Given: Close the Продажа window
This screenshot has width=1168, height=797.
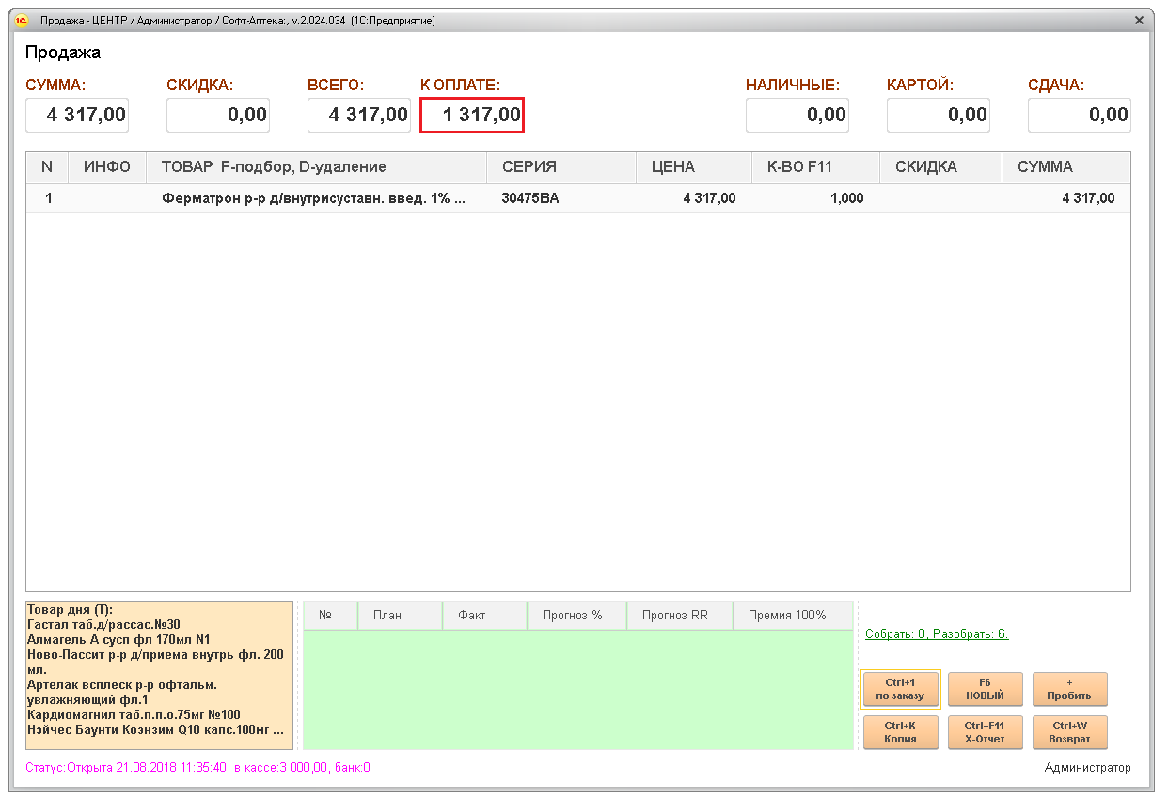Looking at the screenshot, I should [1139, 20].
